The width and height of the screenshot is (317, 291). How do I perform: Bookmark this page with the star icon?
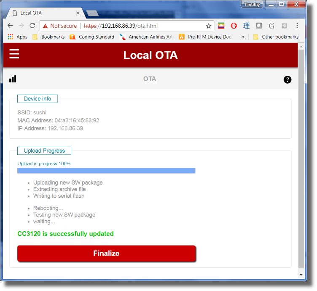(208, 26)
